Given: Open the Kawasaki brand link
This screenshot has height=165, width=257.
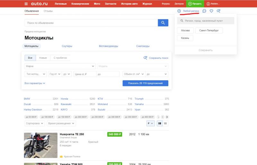Looking at the screenshot, I should 66,104.
